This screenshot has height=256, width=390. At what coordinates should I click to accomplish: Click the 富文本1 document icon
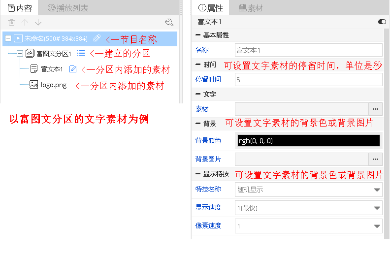34,68
